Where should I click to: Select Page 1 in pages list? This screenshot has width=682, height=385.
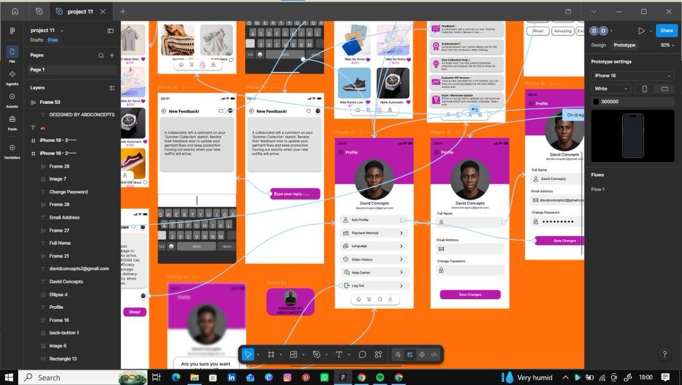tap(72, 70)
